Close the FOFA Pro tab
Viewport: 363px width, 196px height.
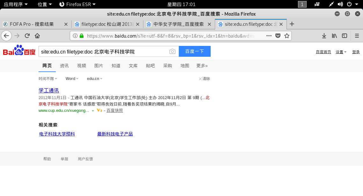point(66,24)
